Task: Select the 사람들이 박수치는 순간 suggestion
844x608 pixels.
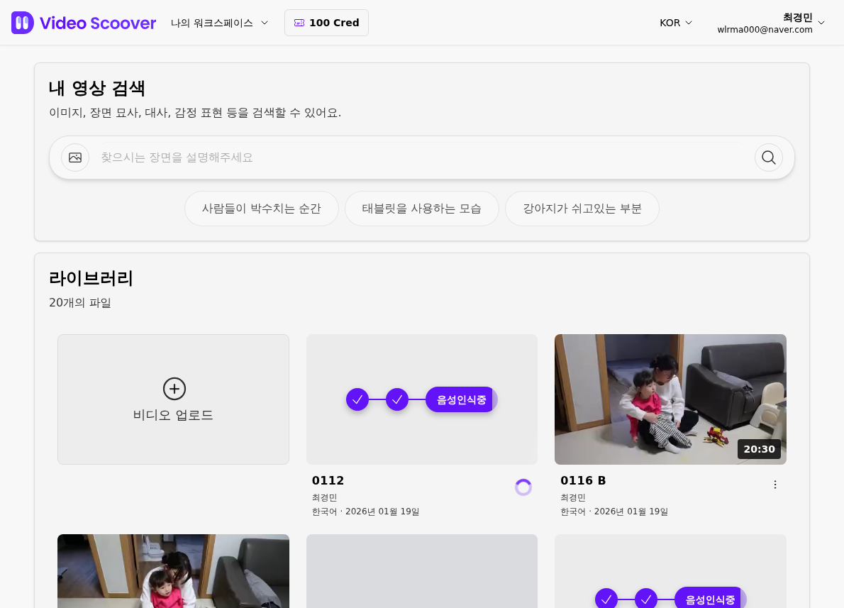Action: coord(261,209)
